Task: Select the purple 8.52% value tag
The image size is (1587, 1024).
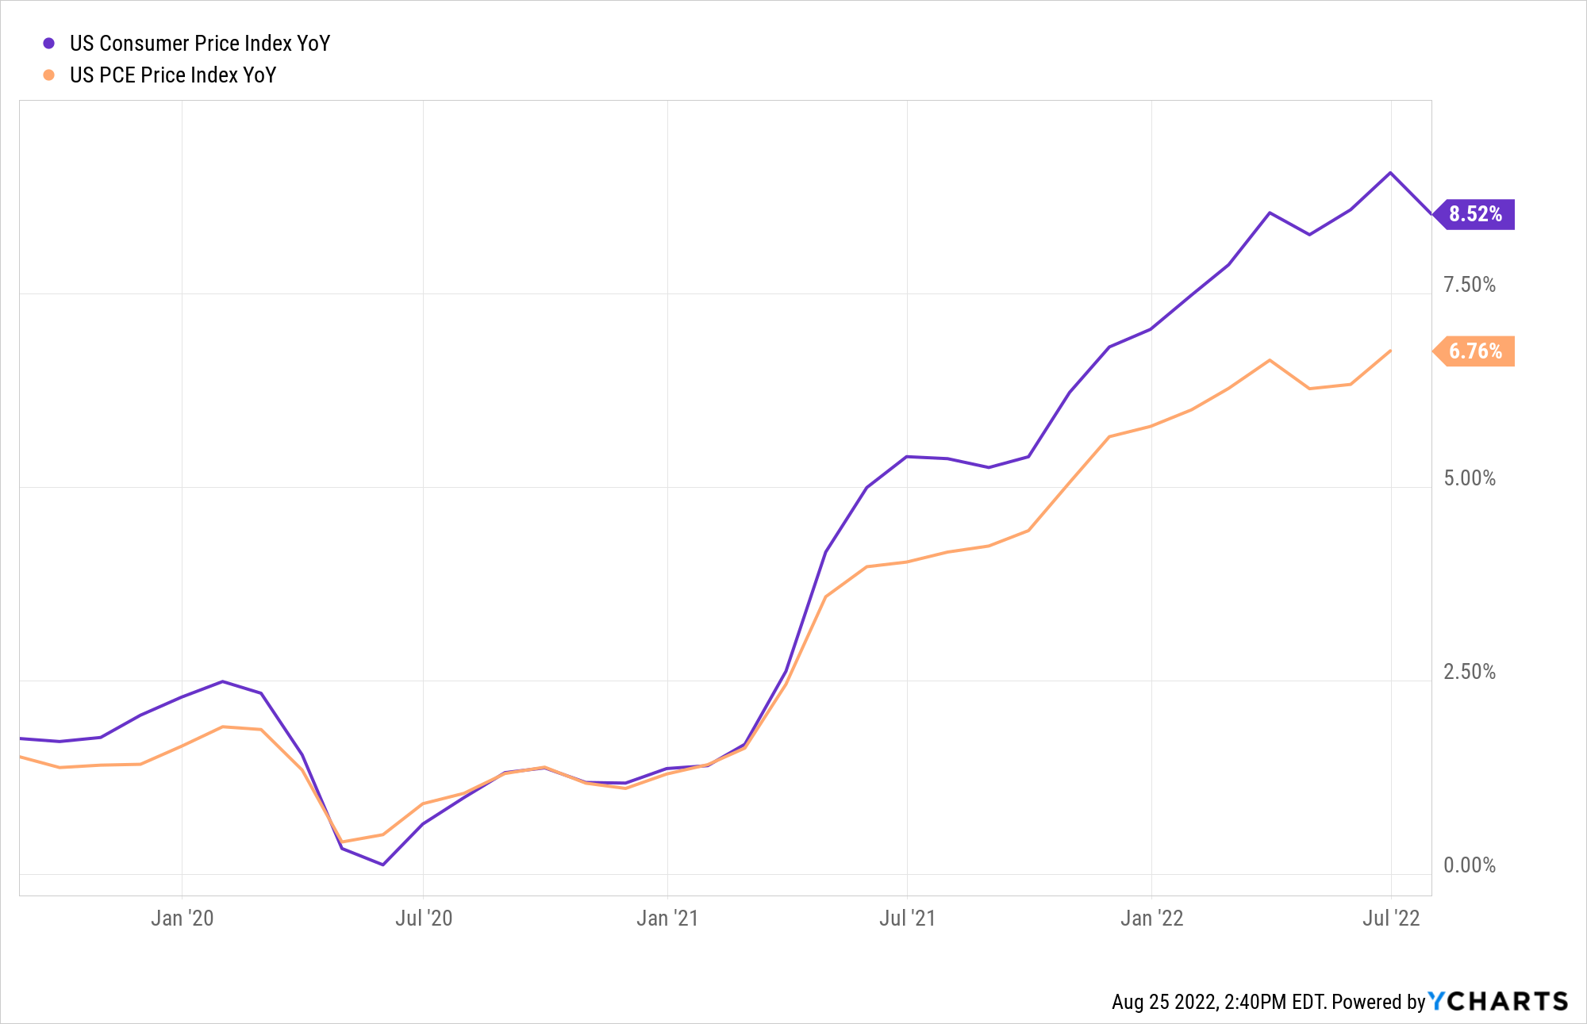Action: pos(1475,214)
